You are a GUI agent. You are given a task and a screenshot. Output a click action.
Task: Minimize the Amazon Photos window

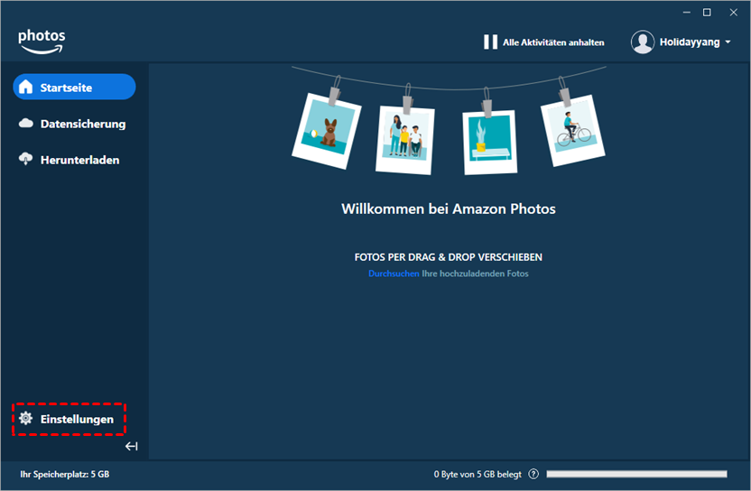686,13
